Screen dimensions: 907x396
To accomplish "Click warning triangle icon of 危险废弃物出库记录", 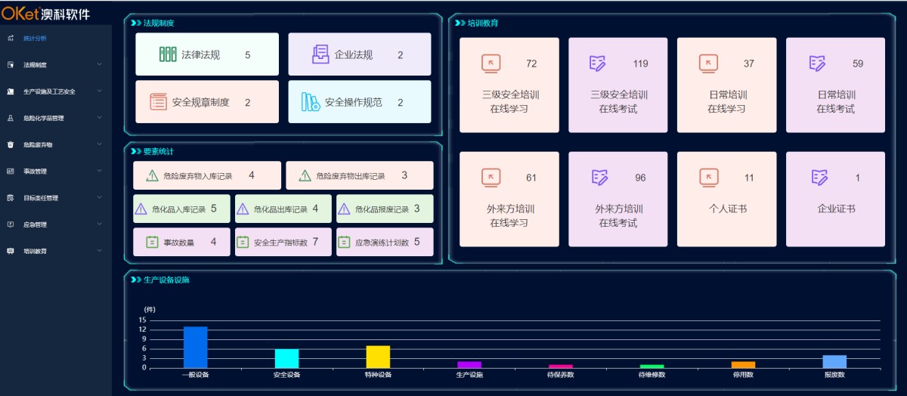I will 305,175.
